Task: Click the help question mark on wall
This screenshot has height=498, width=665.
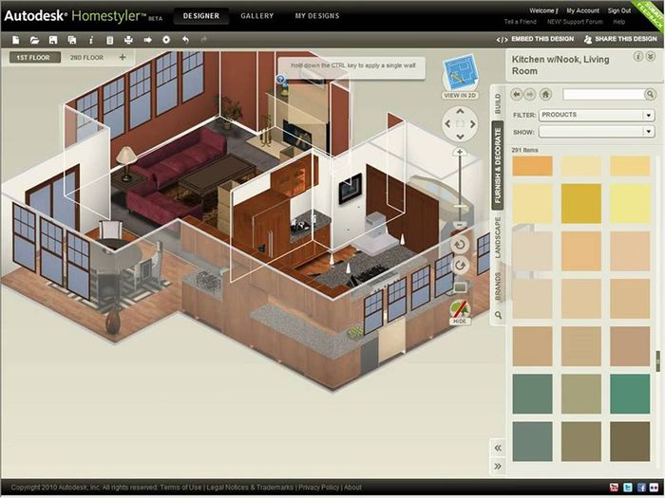Action: coord(280,79)
